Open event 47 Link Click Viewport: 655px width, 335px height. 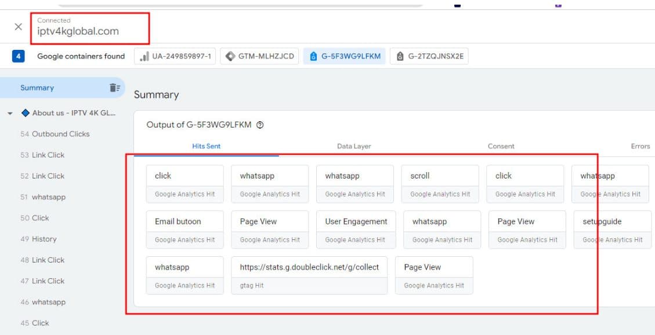pyautogui.click(x=42, y=281)
